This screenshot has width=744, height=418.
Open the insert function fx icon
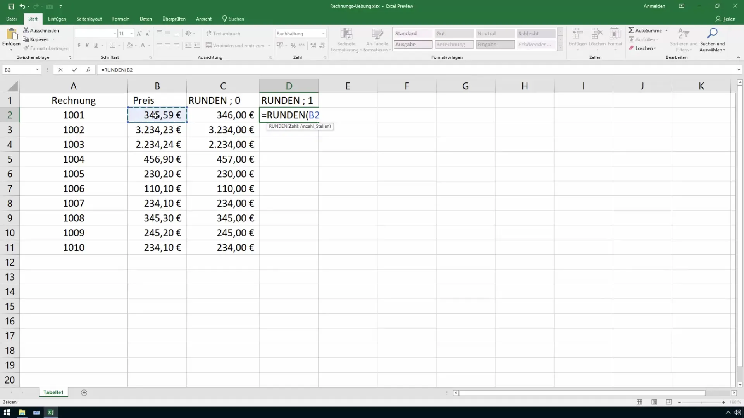click(x=88, y=70)
